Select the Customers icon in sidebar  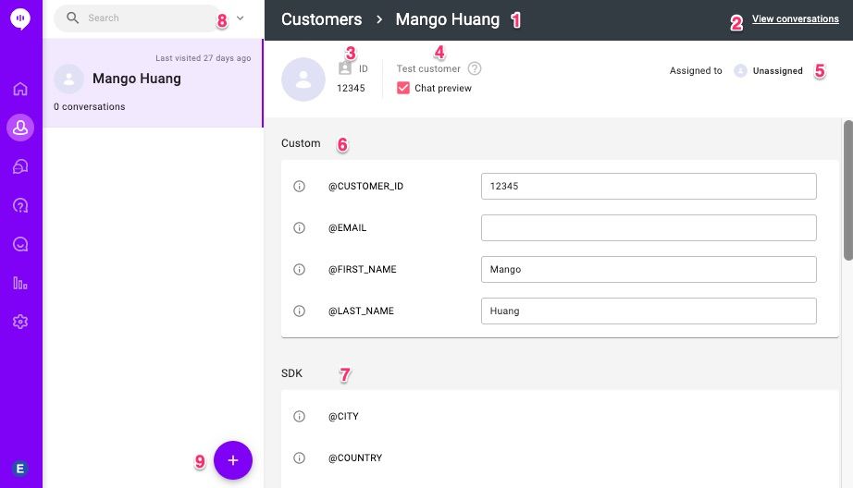pyautogui.click(x=20, y=128)
